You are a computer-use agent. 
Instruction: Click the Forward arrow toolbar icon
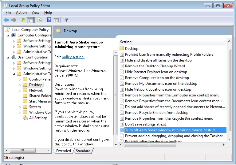coord(13,20)
